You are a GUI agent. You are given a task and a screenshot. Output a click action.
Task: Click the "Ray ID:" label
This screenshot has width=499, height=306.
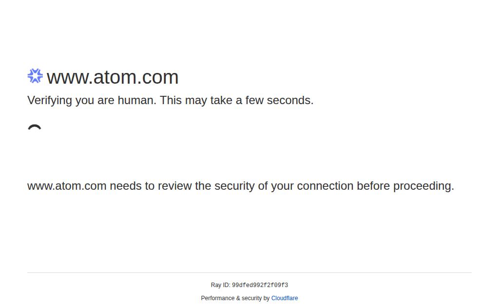click(x=220, y=285)
